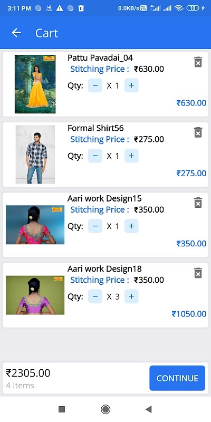Image resolution: width=211 pixels, height=422 pixels.
Task: Increase quantity of Pattu Pavadai_04
Action: pos(131,85)
